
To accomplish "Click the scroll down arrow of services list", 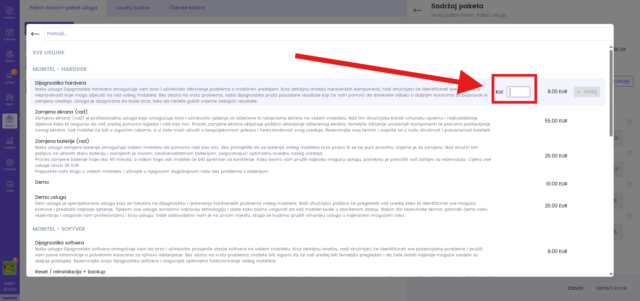I will [611, 274].
